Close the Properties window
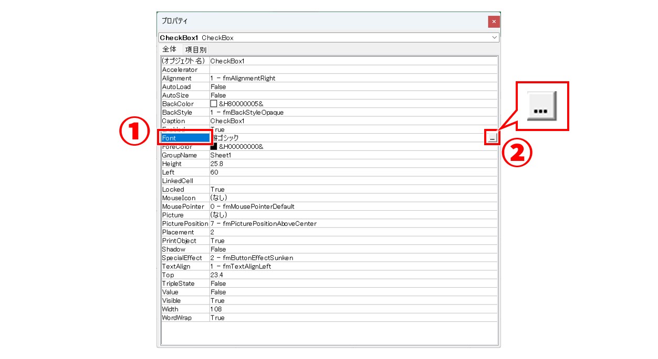The width and height of the screenshot is (658, 359). pos(493,21)
